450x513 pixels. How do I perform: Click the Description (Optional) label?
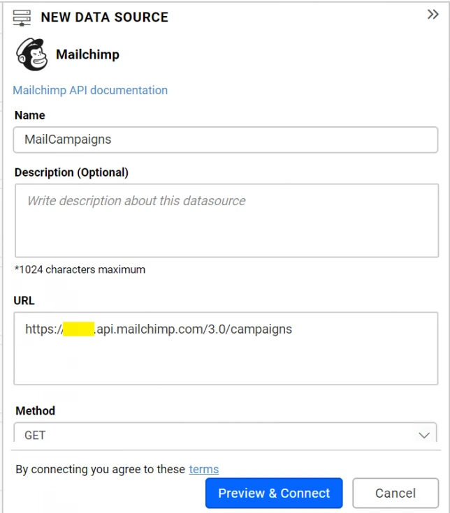click(71, 172)
